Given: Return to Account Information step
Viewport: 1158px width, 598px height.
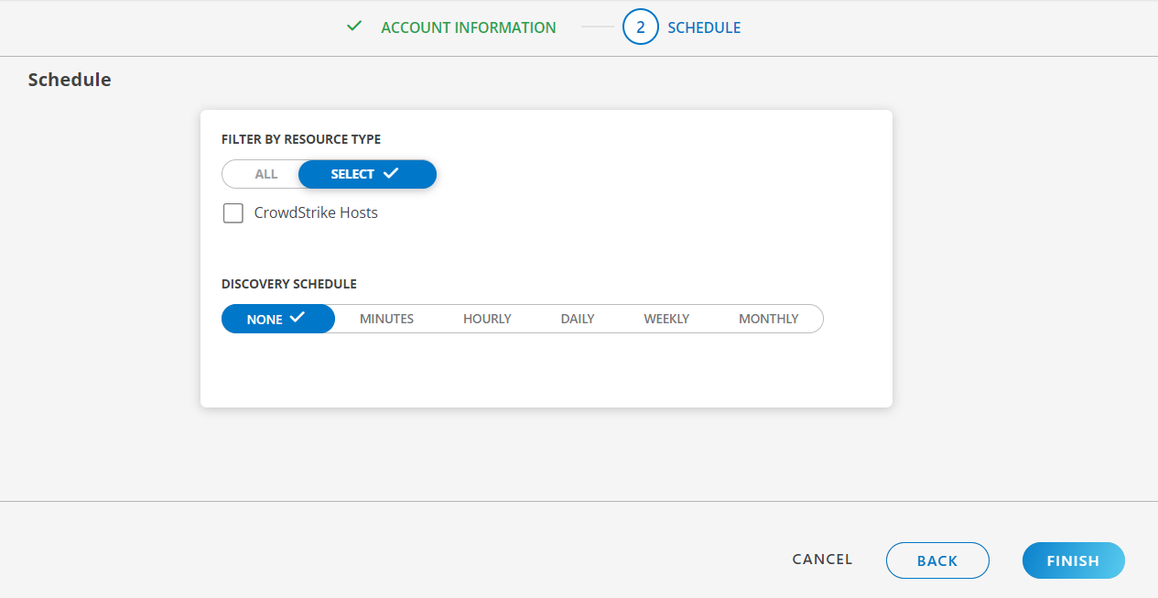Looking at the screenshot, I should (x=468, y=27).
